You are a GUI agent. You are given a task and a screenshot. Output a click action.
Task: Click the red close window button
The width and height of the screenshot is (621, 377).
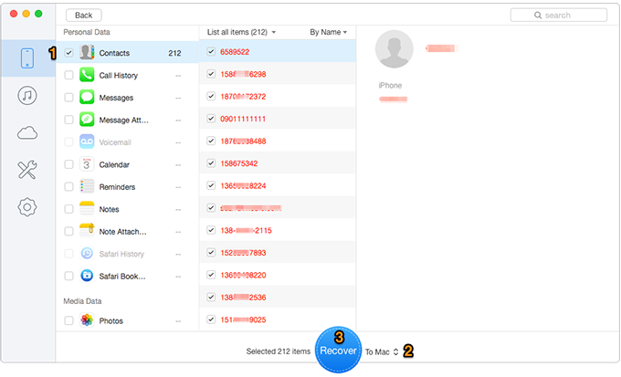click(x=14, y=14)
